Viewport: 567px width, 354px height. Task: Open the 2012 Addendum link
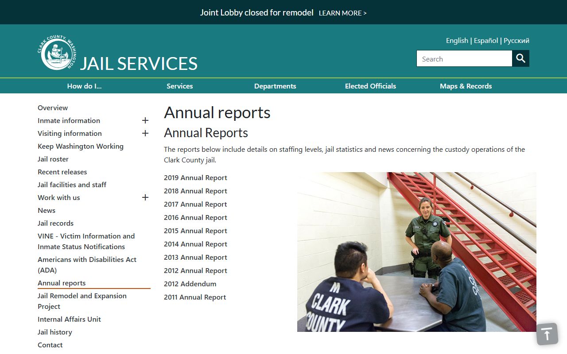click(x=190, y=284)
